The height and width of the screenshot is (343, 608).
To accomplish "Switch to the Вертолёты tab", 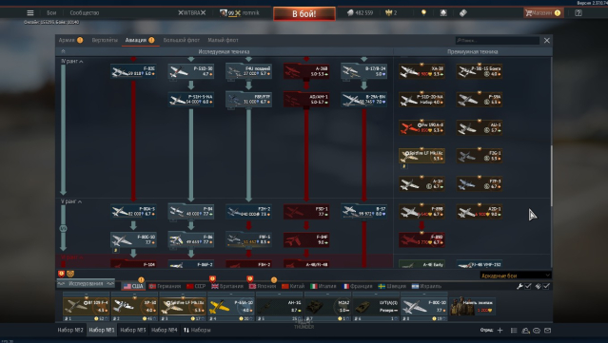I will tap(105, 40).
